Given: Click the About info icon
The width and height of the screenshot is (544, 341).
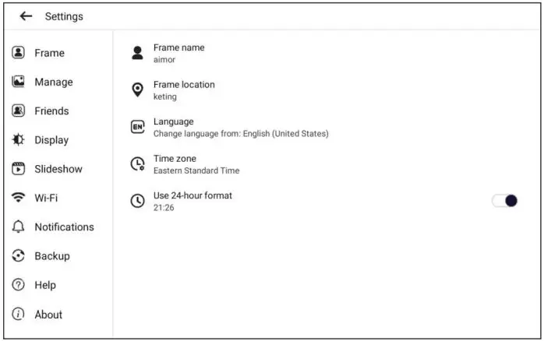Looking at the screenshot, I should pos(19,315).
